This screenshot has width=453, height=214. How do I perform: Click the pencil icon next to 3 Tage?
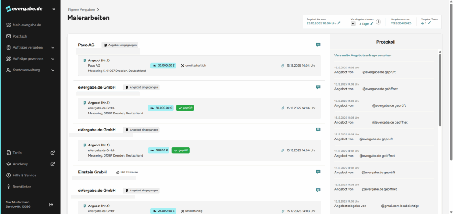372,23
